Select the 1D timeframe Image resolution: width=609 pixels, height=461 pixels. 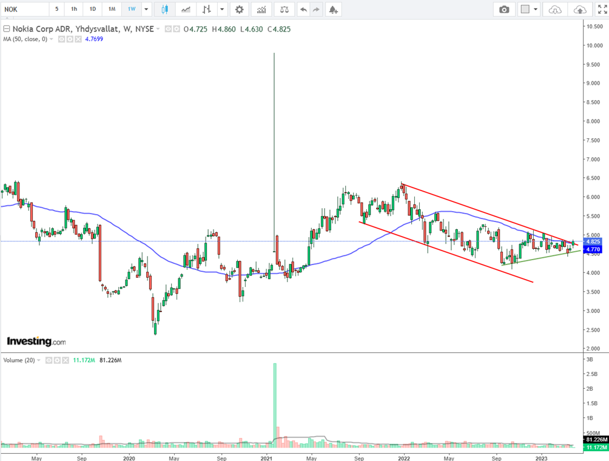92,9
